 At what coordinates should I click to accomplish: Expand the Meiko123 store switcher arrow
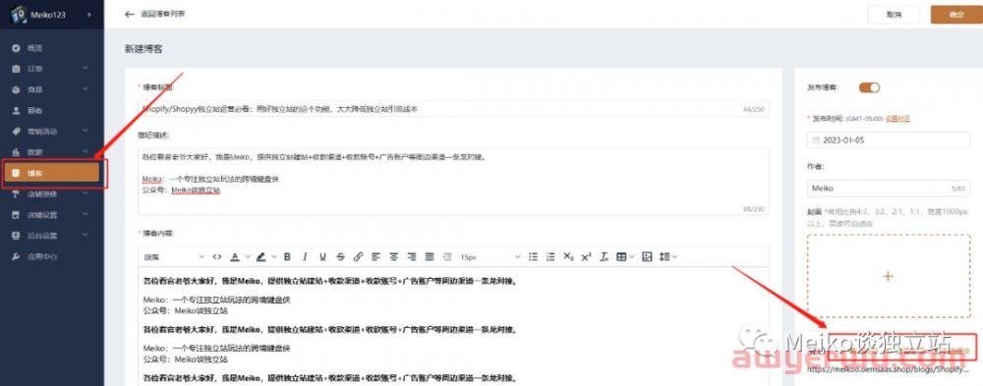click(x=89, y=15)
